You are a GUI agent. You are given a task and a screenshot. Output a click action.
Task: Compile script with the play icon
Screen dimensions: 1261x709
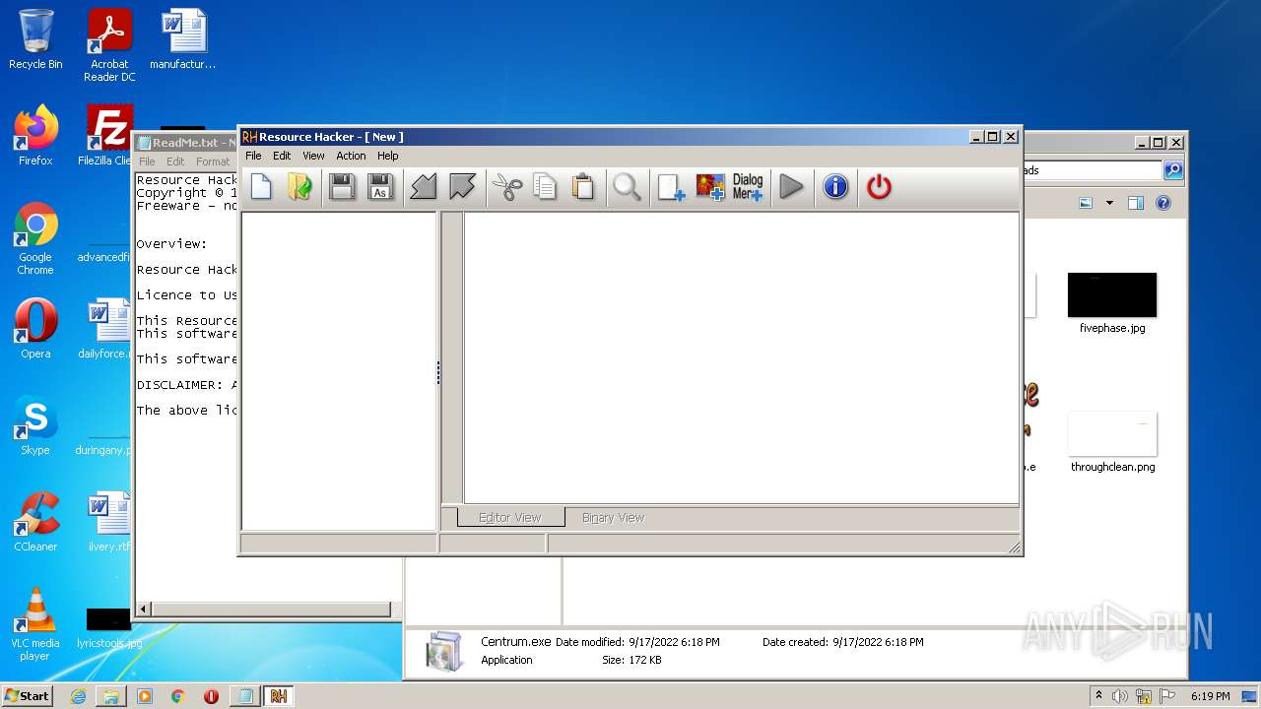coord(791,186)
